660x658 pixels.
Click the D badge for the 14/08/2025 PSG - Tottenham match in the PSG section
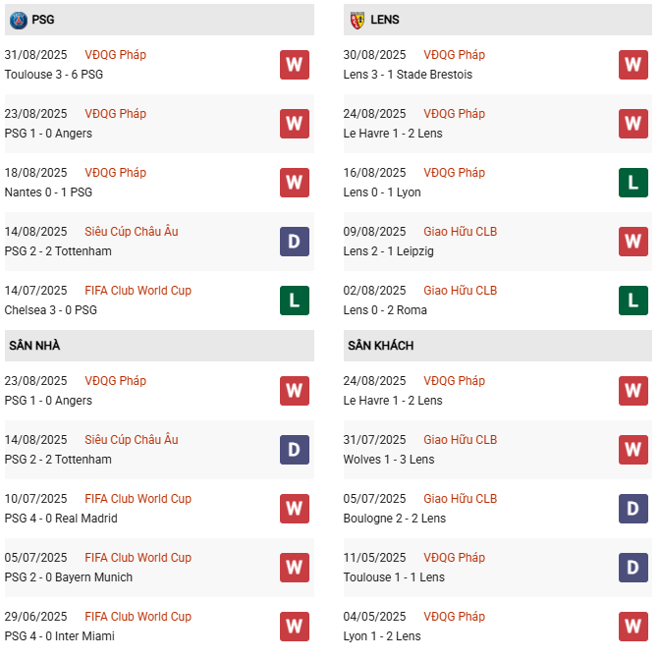[x=295, y=242]
